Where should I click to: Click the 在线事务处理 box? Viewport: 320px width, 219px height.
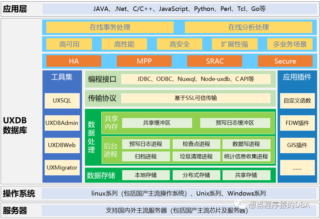110,27
